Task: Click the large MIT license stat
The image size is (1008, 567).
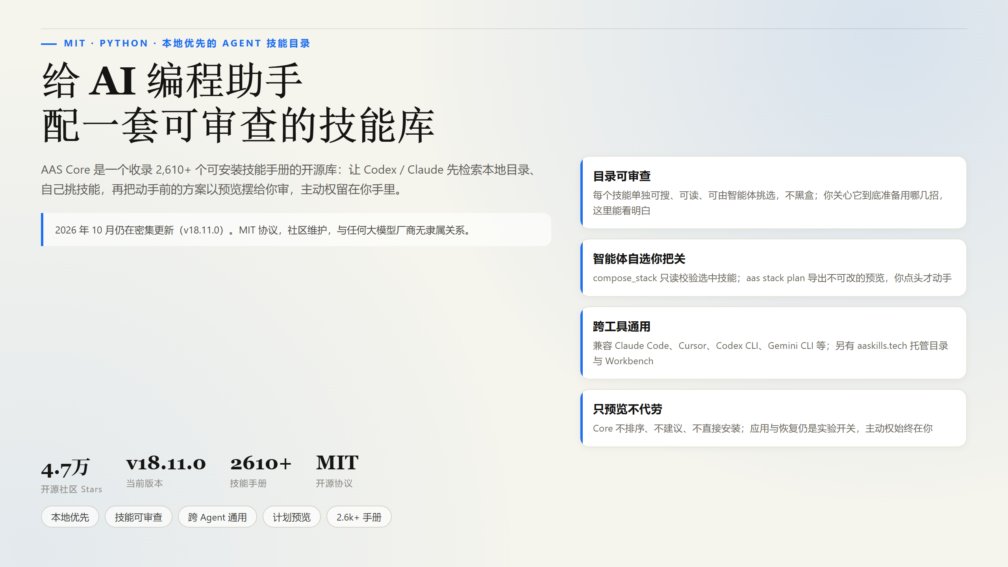Action: click(337, 463)
